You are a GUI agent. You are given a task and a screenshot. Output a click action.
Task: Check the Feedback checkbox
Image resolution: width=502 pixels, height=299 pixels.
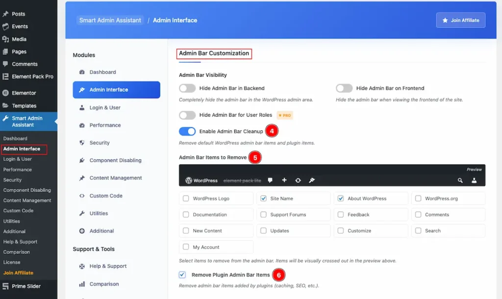[341, 215]
